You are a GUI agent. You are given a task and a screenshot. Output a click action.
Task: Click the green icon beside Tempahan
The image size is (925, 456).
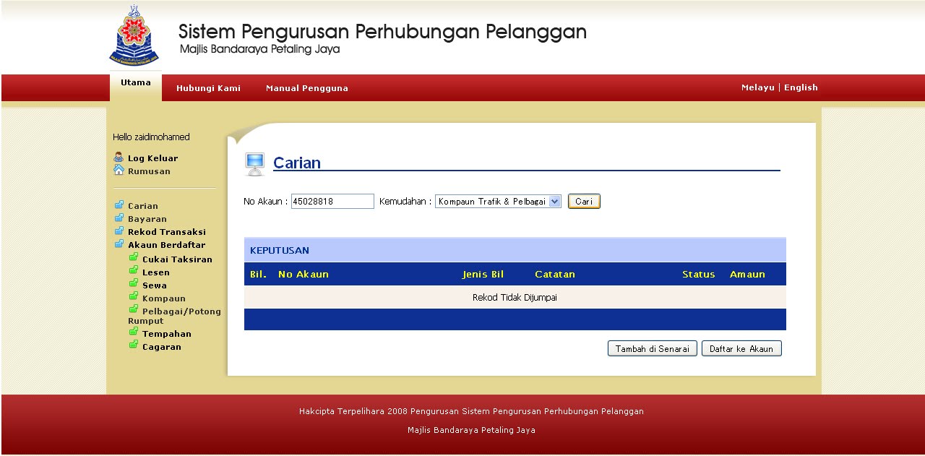(133, 332)
